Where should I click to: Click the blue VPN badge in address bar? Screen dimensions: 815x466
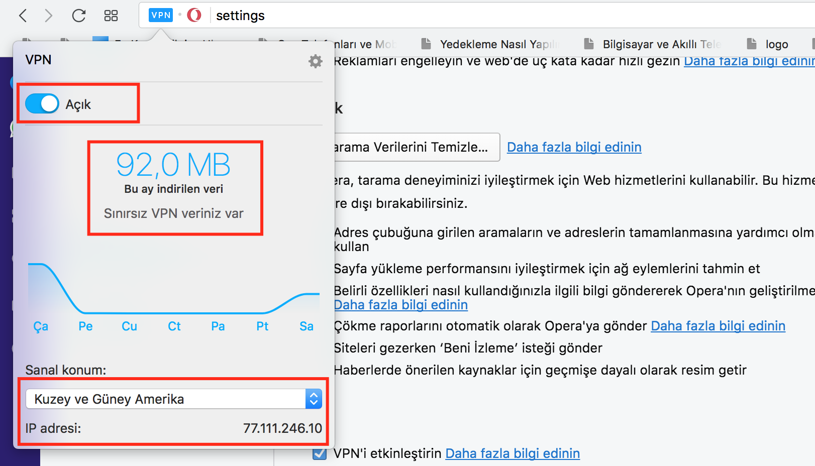tap(161, 15)
